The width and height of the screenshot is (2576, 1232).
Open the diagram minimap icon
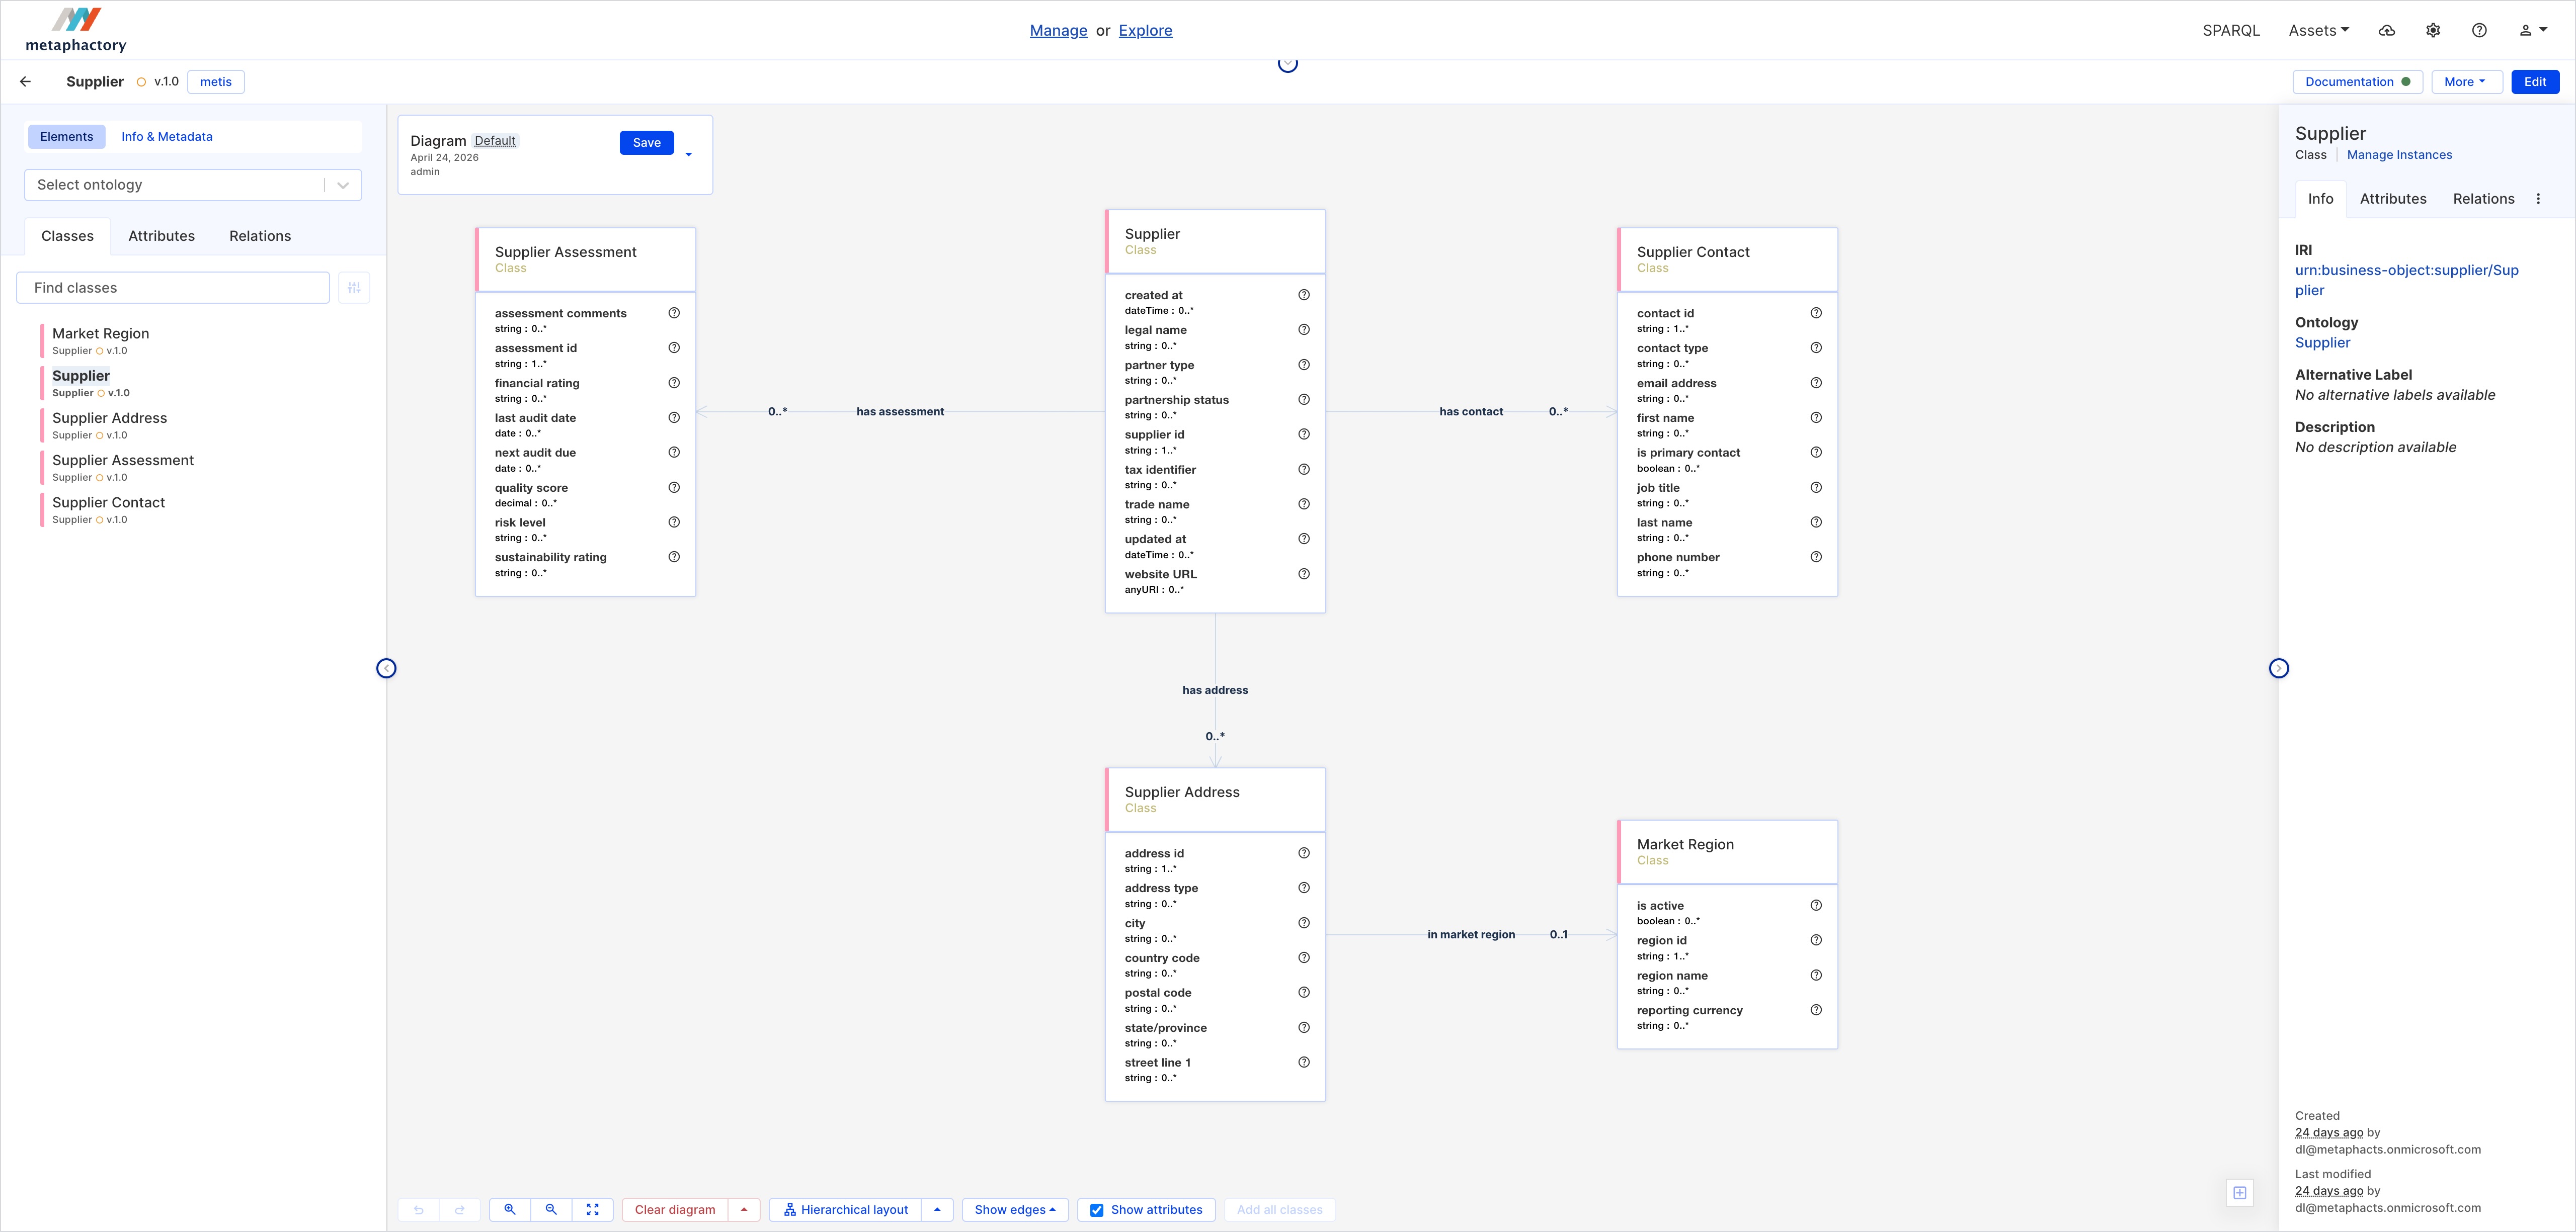[2240, 1192]
